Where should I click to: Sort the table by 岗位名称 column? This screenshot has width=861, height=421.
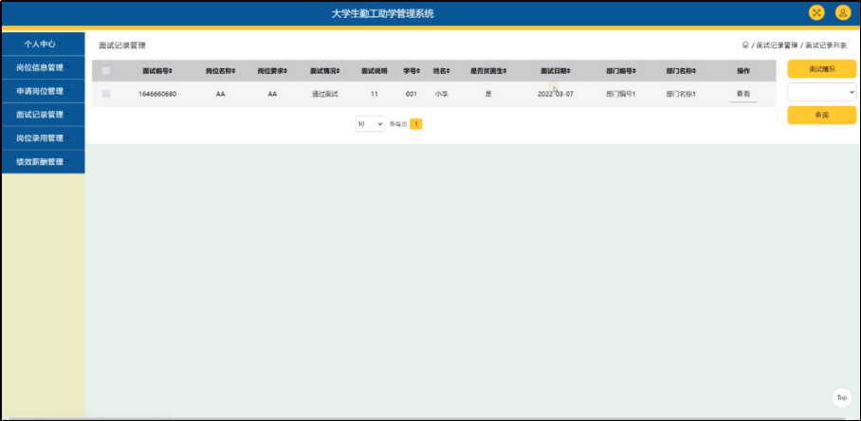pos(221,71)
